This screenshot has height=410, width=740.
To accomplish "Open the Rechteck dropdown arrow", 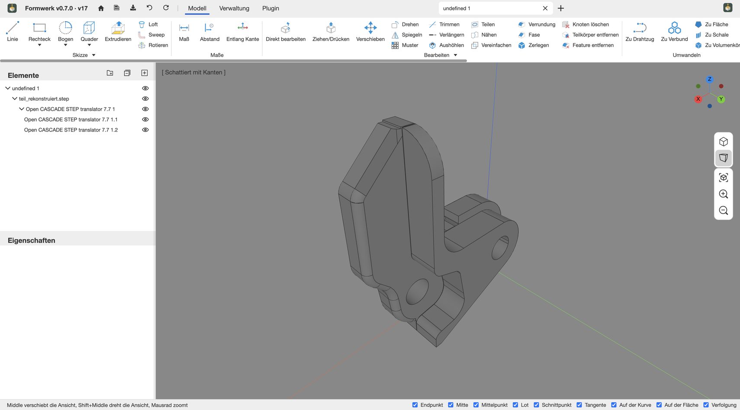I will (39, 45).
